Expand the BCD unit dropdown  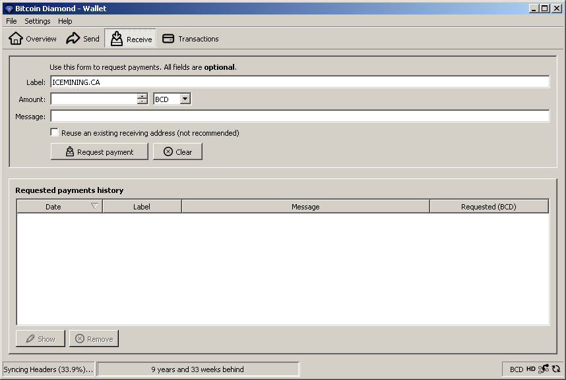[x=185, y=99]
